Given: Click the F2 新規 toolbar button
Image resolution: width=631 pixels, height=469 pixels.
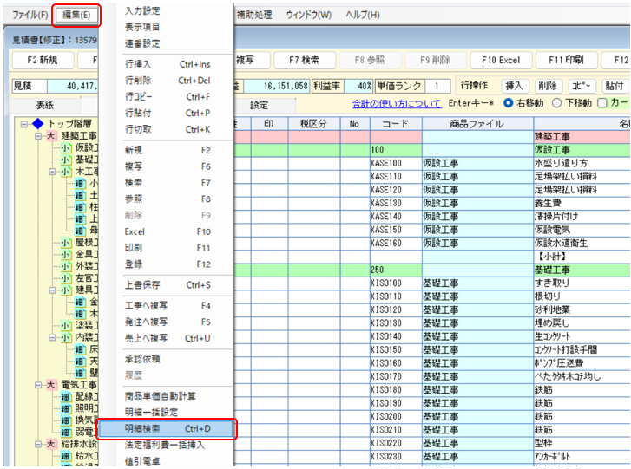Looking at the screenshot, I should pyautogui.click(x=43, y=61).
